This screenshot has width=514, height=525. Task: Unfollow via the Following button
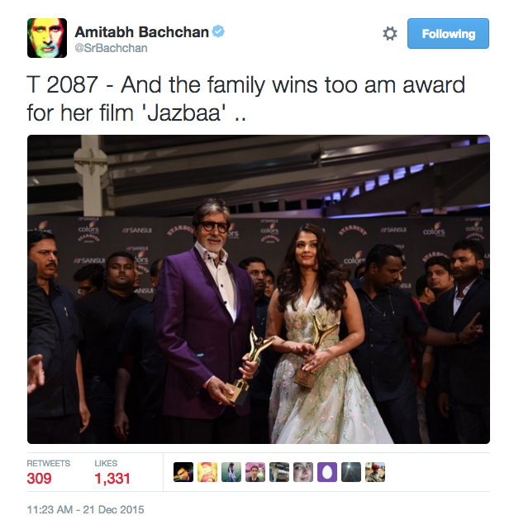click(x=448, y=33)
